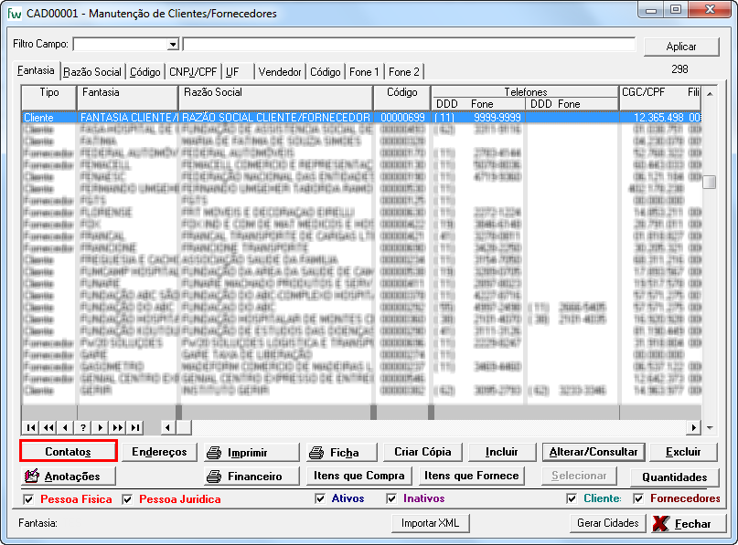Click the Importar XML button
Viewport: 738px width, 545px height.
coord(430,523)
